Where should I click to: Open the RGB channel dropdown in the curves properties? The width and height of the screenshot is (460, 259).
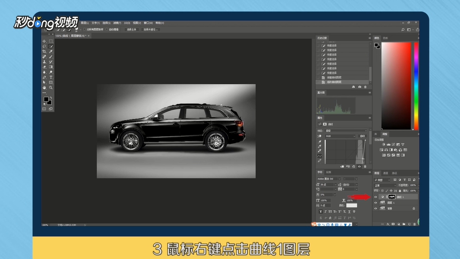[341, 136]
